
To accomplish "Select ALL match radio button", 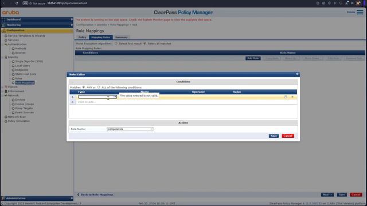I will pos(99,87).
